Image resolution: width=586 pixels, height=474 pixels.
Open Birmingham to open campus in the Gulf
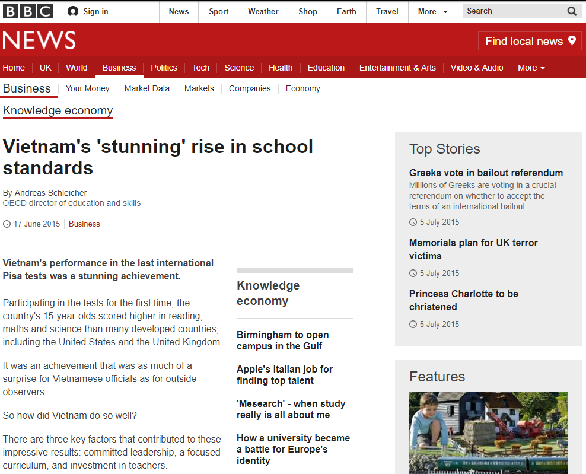coord(283,341)
